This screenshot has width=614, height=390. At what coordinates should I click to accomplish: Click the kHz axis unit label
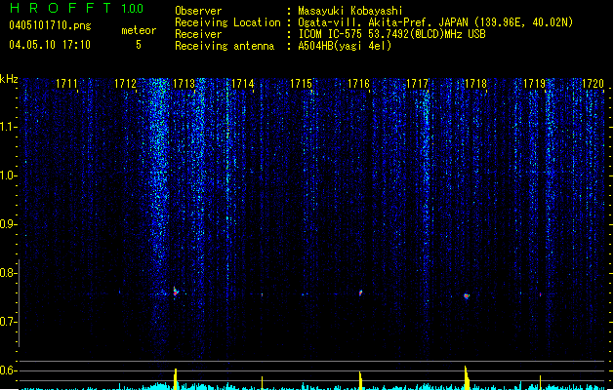click(9, 79)
